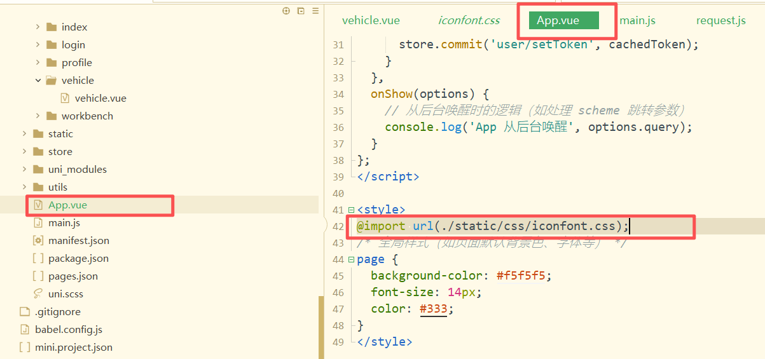
Task: Open pages.json label in the project tree
Action: pos(73,276)
